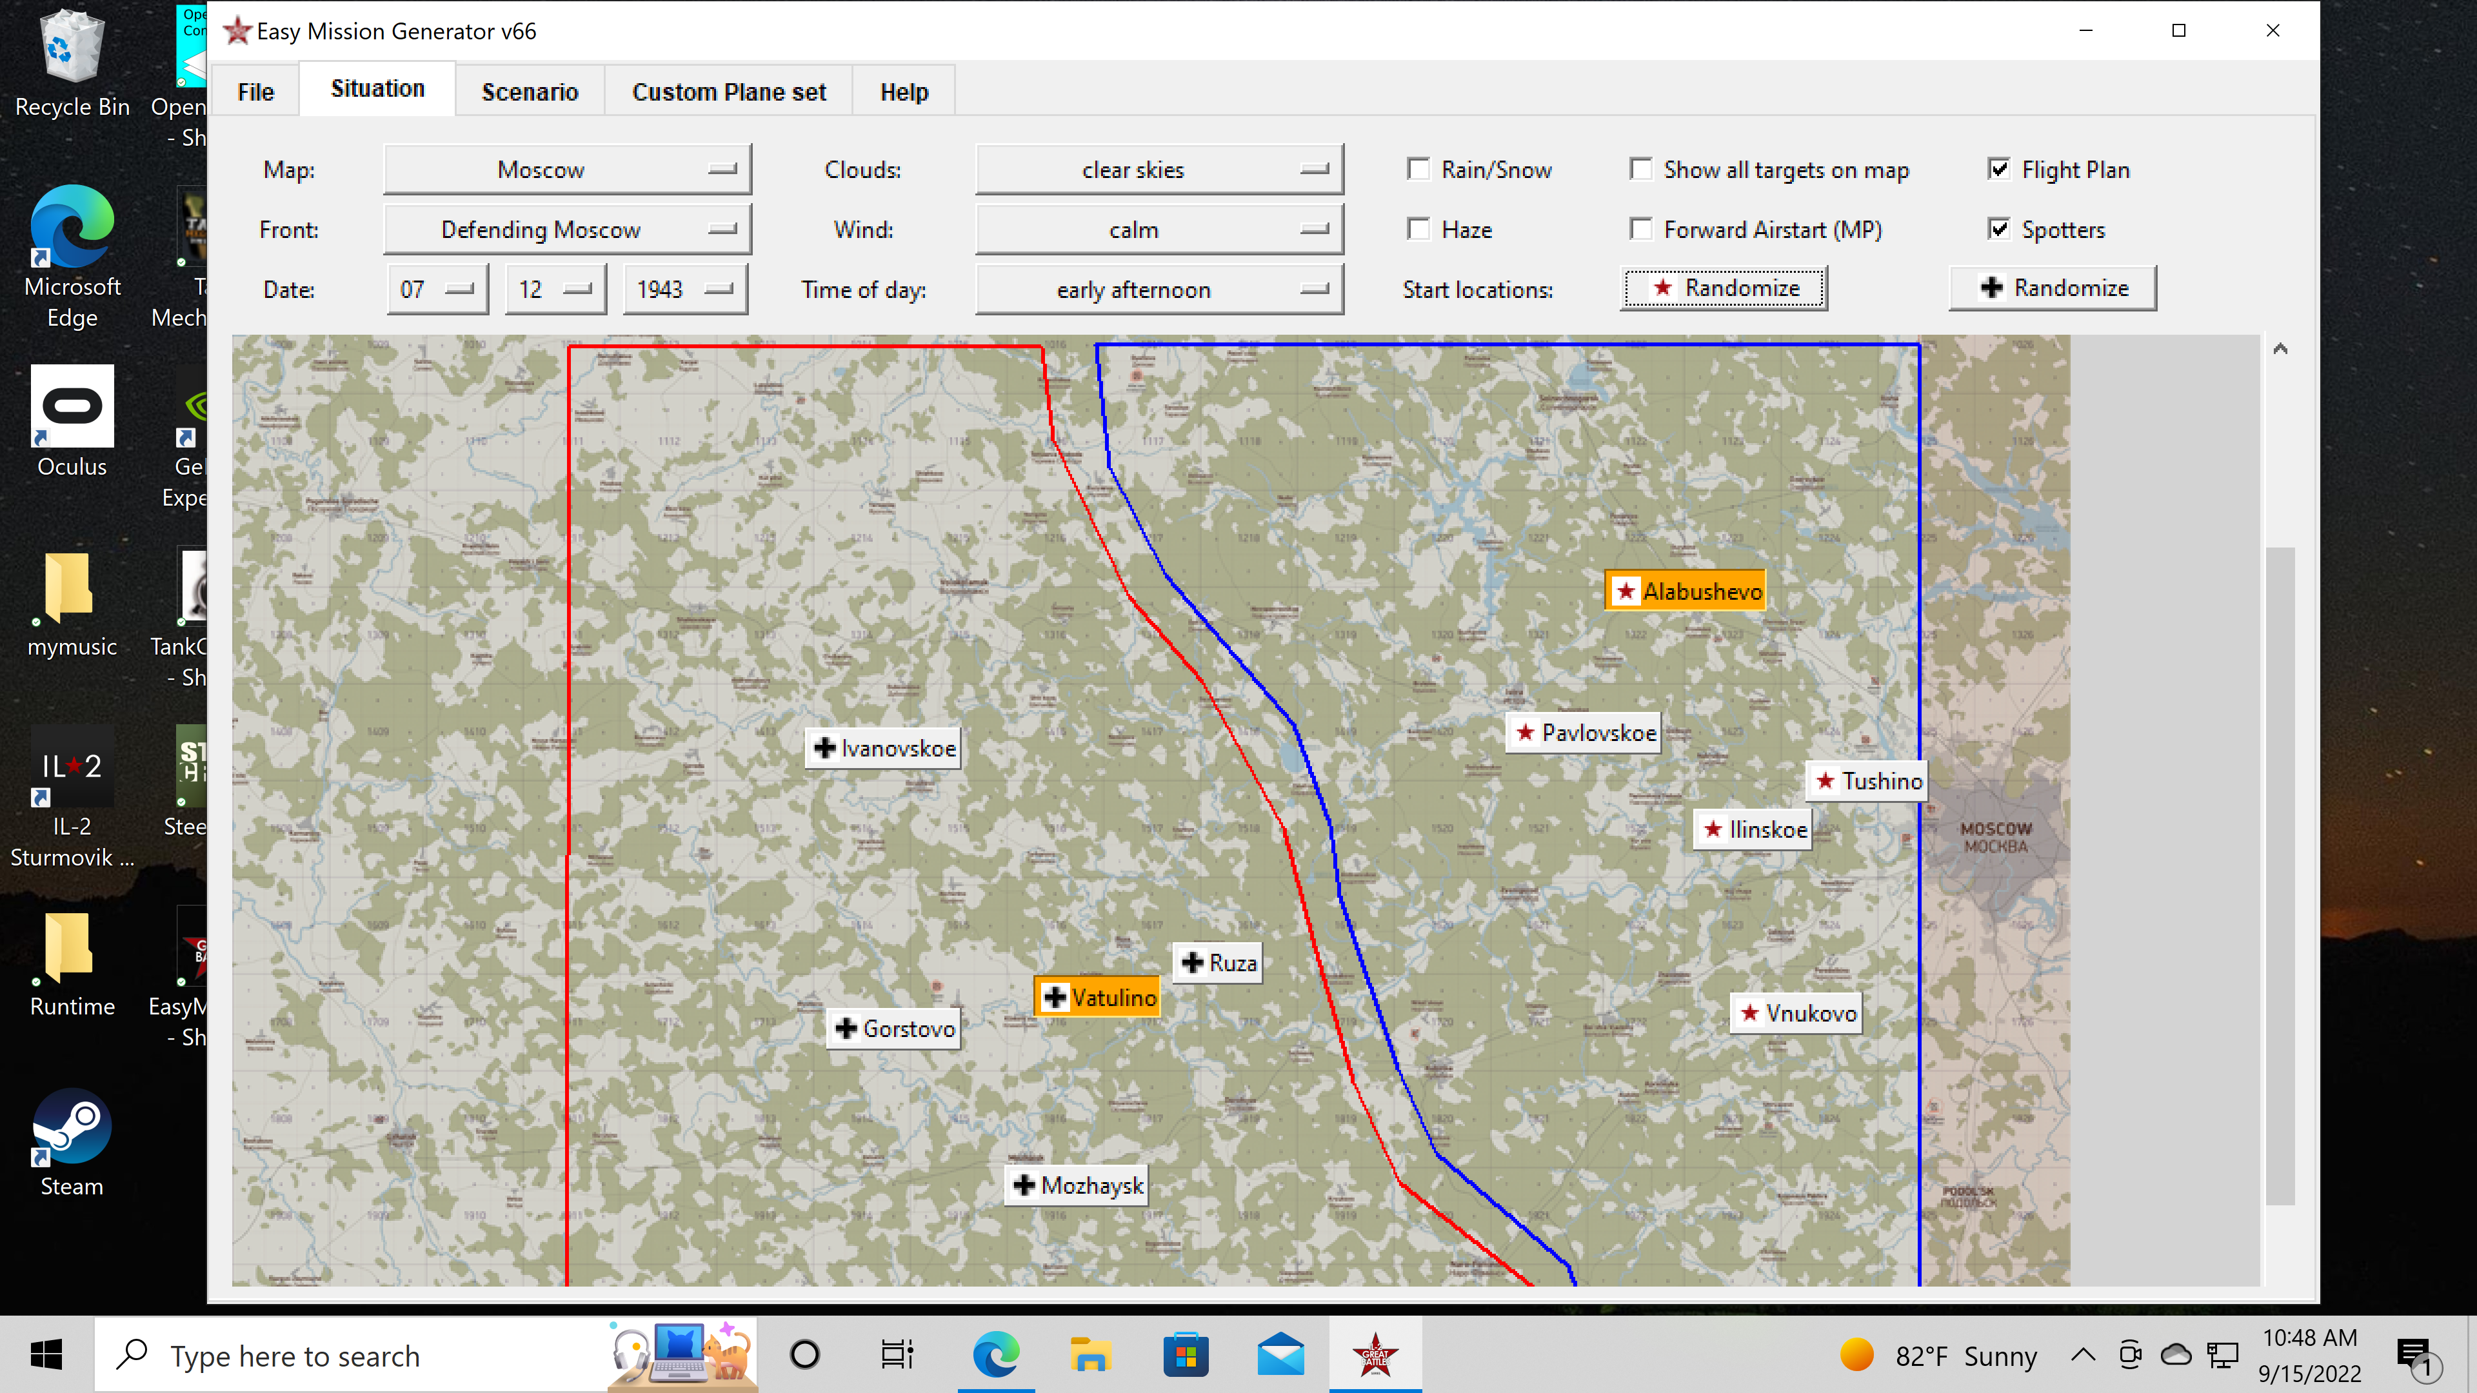Select the Alabushevo airfield marker
The image size is (2477, 1393).
pyautogui.click(x=1686, y=590)
